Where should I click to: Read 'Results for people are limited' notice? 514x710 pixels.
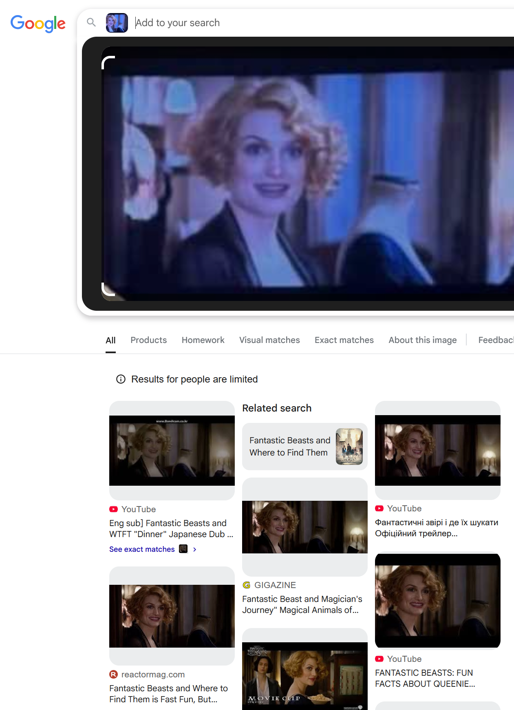(194, 379)
